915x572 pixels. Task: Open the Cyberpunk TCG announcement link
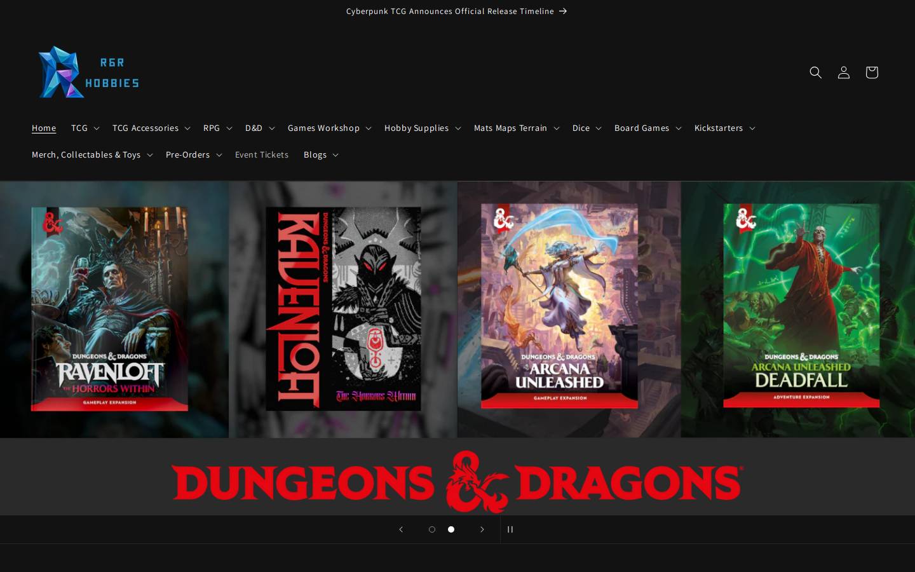click(457, 11)
